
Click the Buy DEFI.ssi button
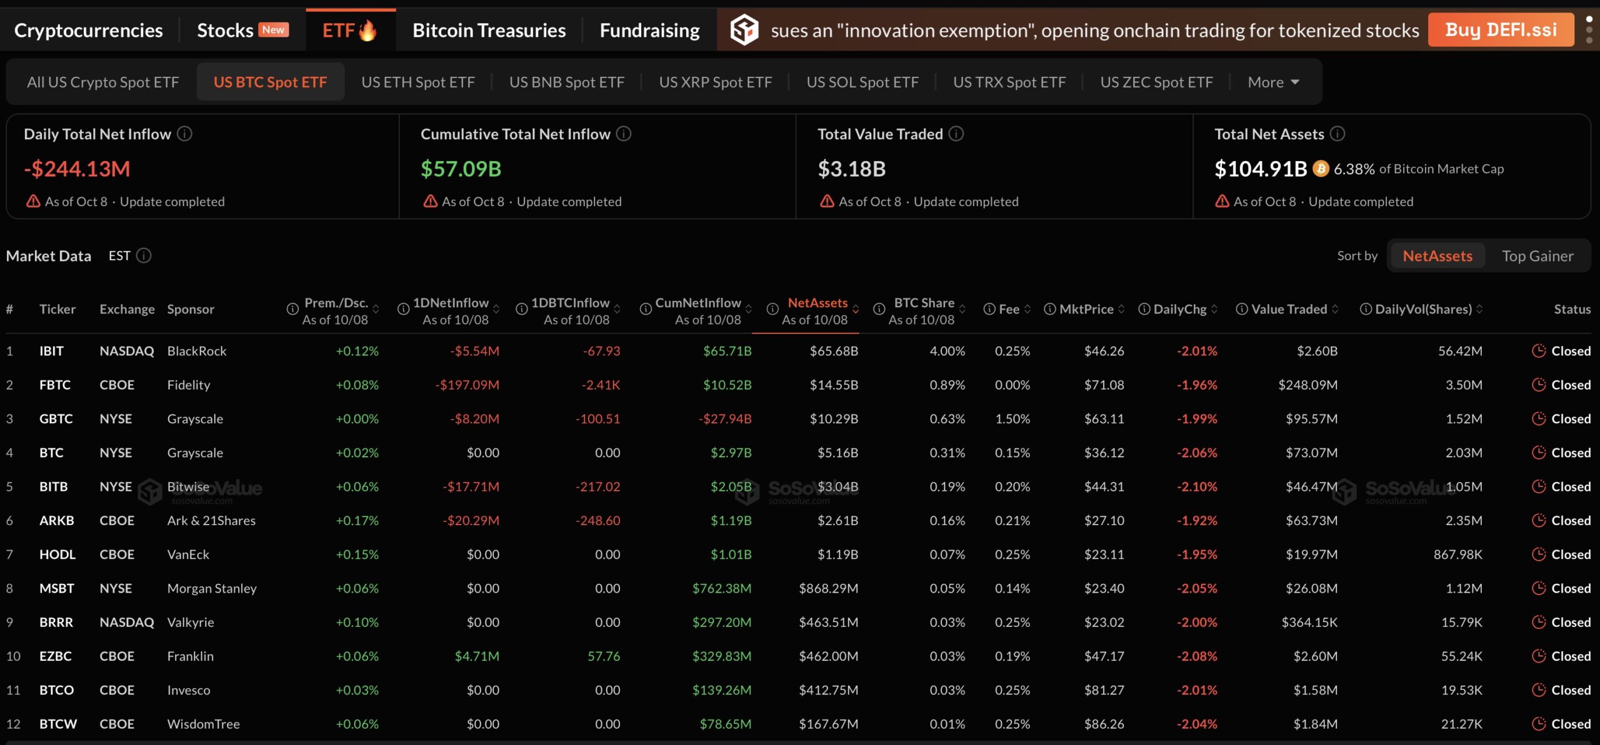[1501, 29]
